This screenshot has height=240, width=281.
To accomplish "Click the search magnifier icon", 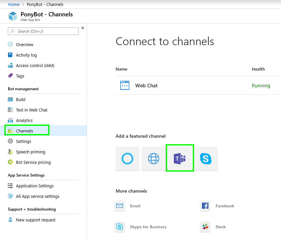I will 12,31.
